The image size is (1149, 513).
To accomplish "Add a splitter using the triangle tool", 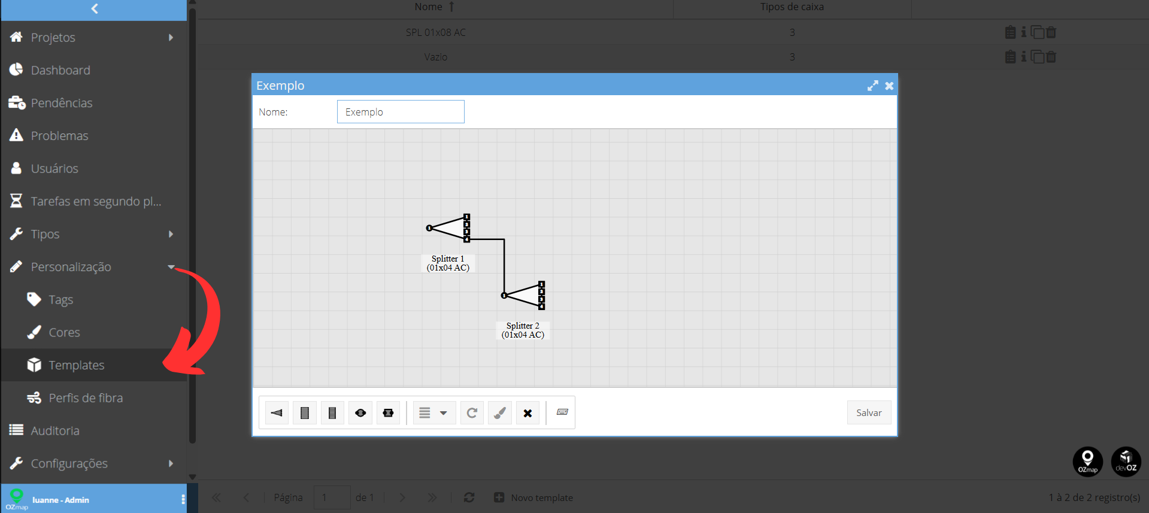I will [x=277, y=413].
